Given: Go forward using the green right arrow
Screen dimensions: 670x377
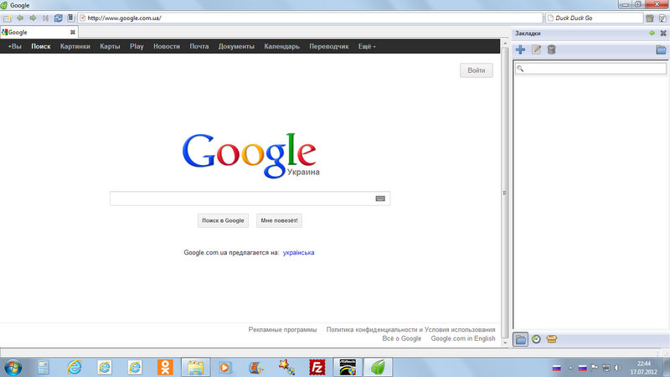Looking at the screenshot, I should (33, 18).
